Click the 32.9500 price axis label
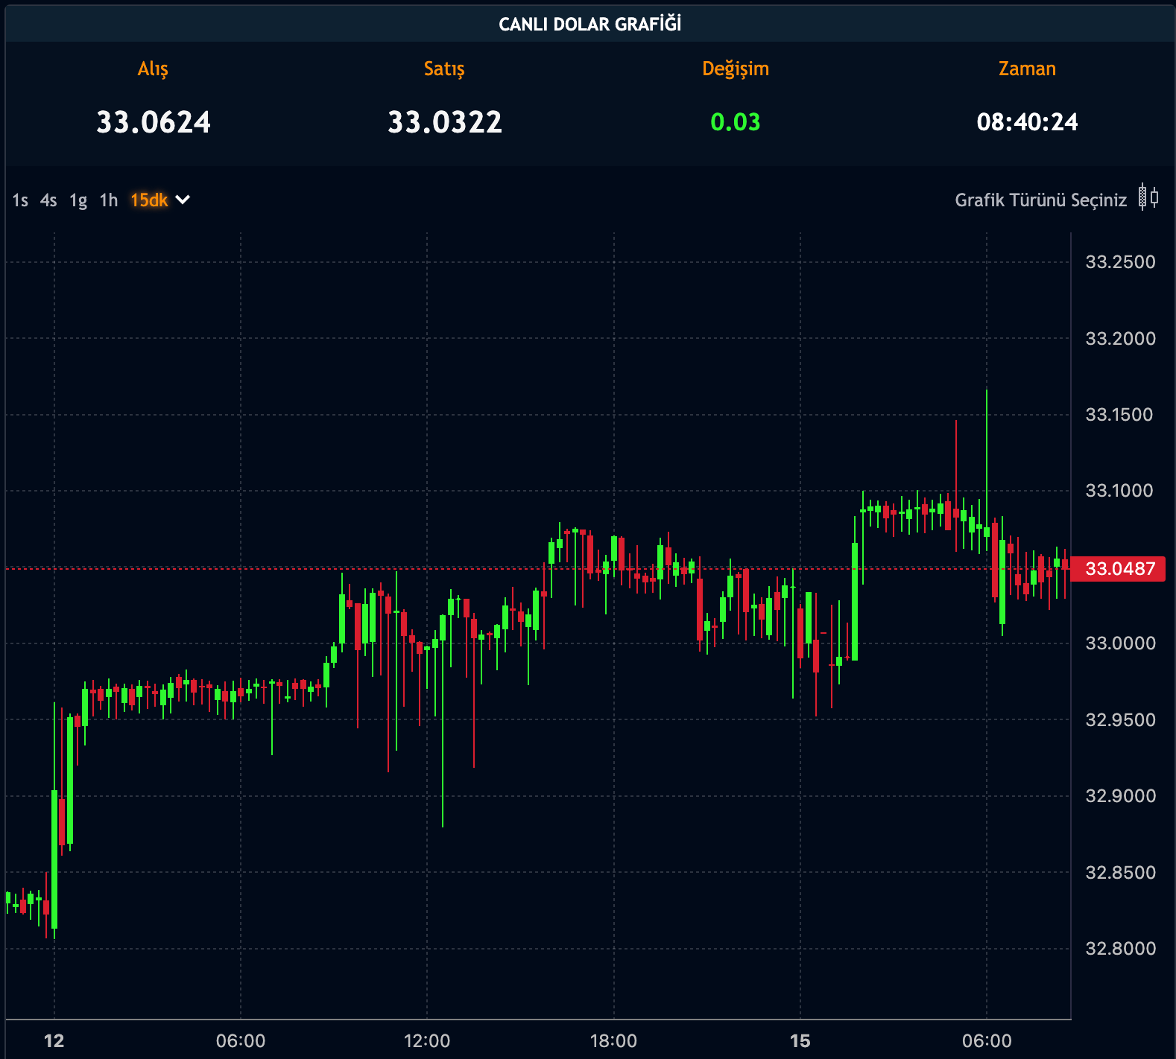Image resolution: width=1176 pixels, height=1059 pixels. [x=1120, y=720]
